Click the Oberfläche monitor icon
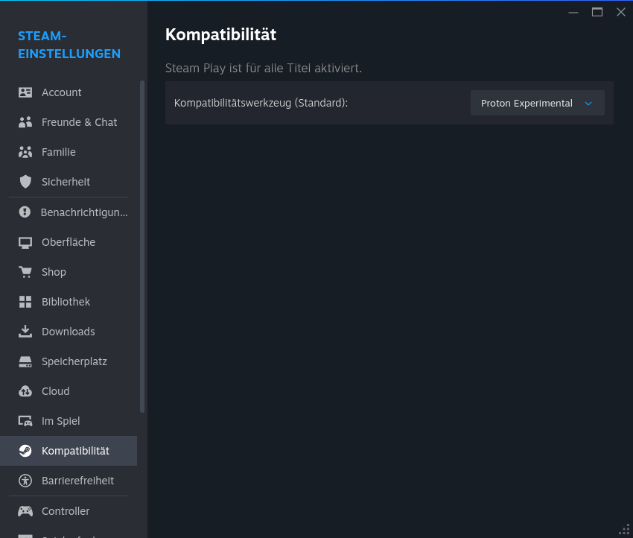Screen dimensions: 633x538 point(25,242)
